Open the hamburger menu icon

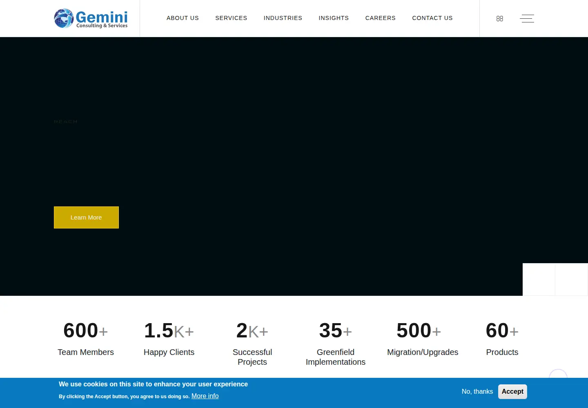(x=527, y=18)
